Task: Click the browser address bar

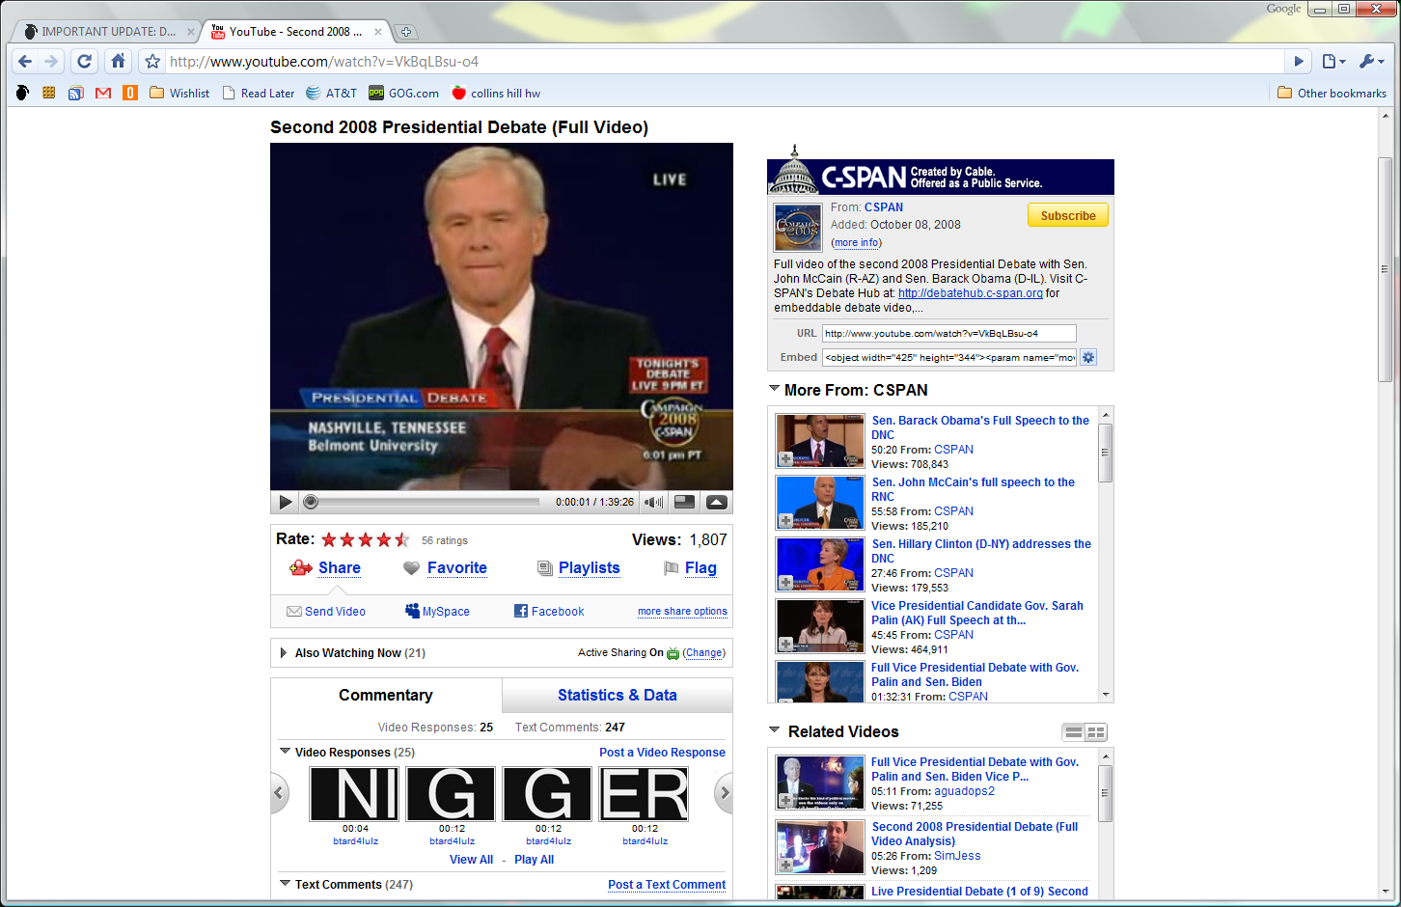Action: click(724, 62)
